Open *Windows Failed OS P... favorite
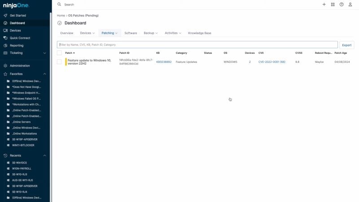Screen dimensions: 359x202 (26, 99)
